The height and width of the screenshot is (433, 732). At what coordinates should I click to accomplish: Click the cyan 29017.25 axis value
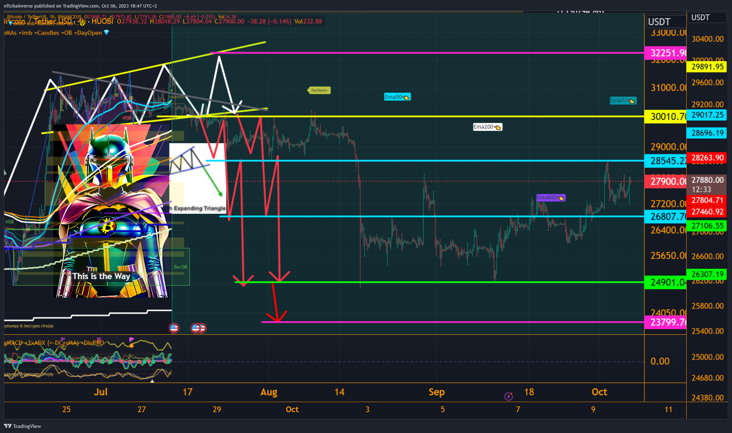tap(707, 115)
